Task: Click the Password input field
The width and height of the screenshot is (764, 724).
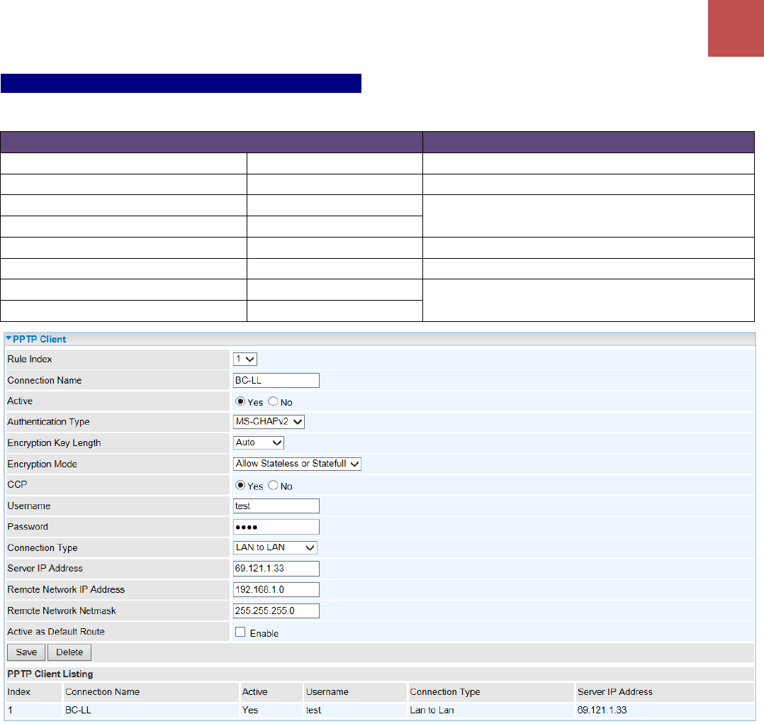Action: [276, 527]
